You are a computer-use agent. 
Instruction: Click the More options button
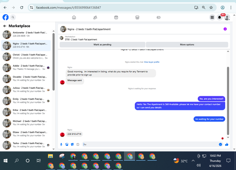point(187,44)
